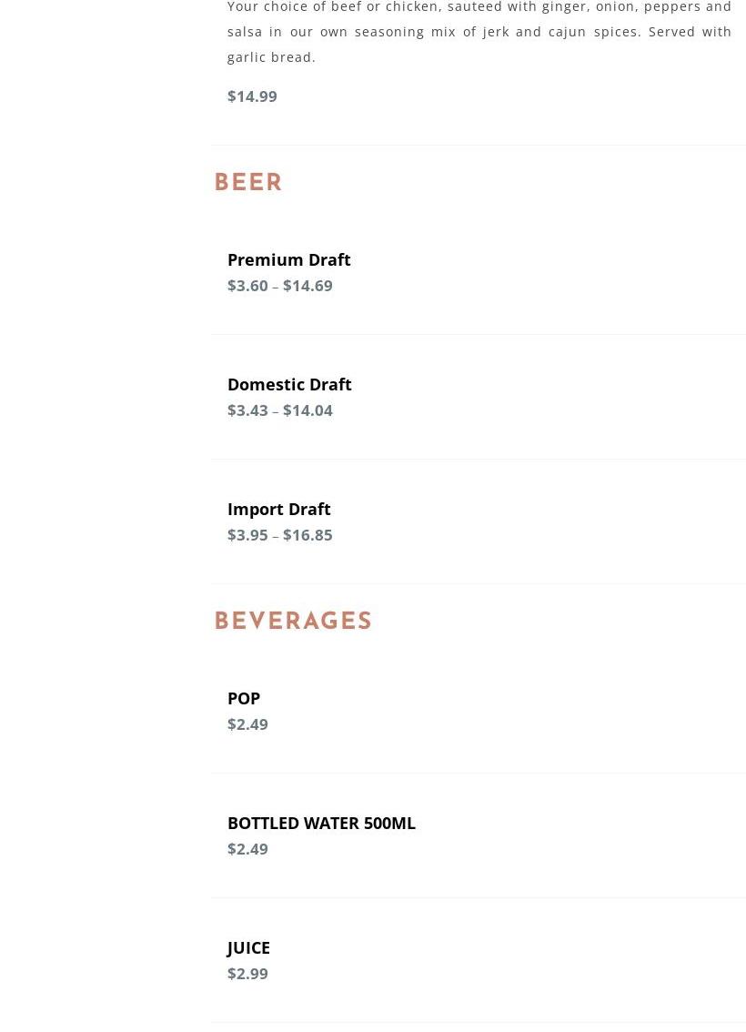This screenshot has width=746, height=1032.
Task: Open the Premium Draft menu item
Action: (x=288, y=259)
